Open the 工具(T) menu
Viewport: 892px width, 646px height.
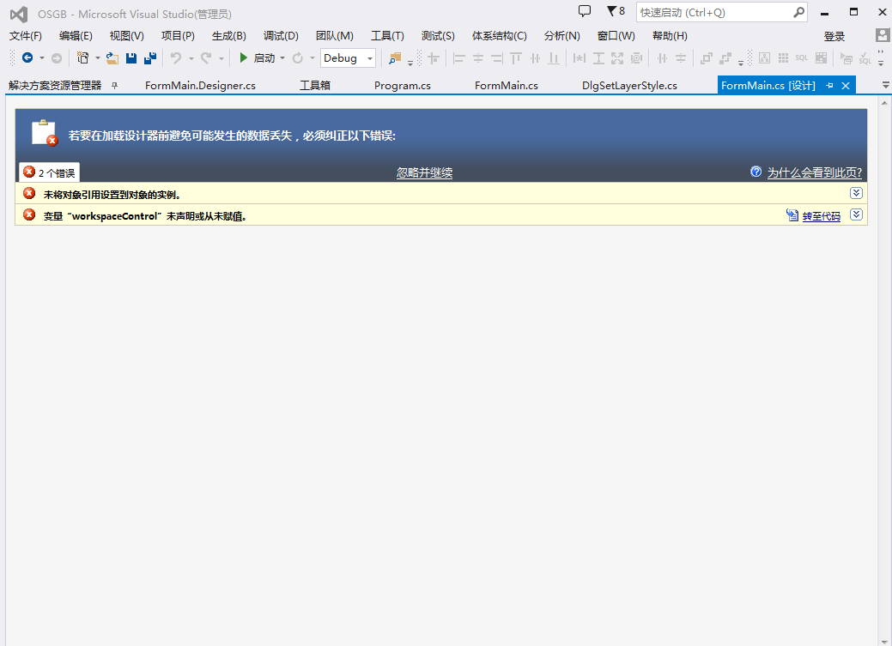pyautogui.click(x=387, y=36)
